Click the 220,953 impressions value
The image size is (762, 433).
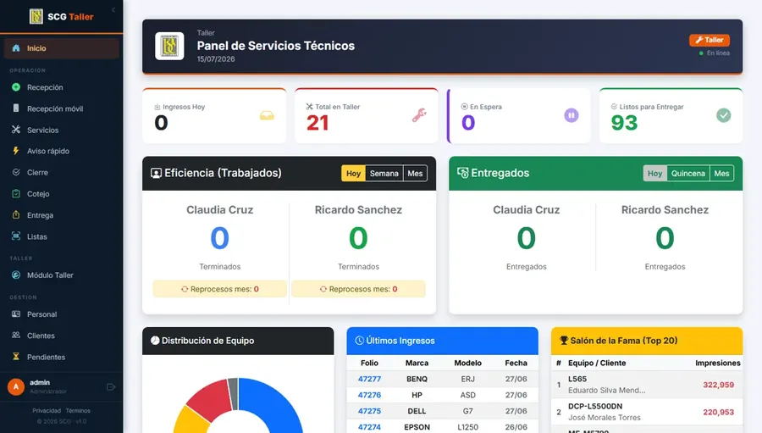point(718,412)
